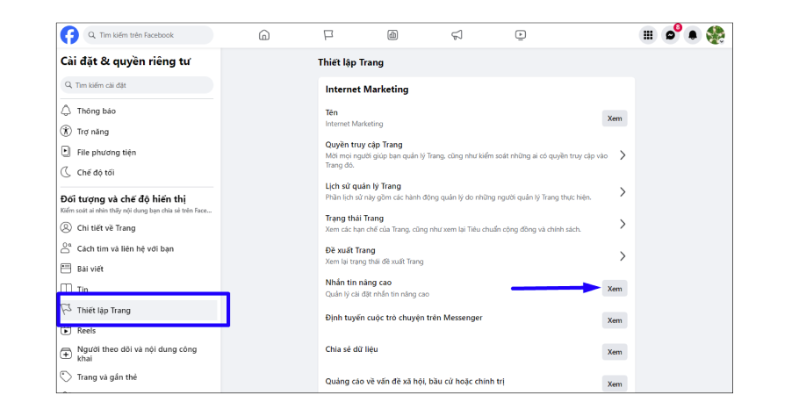Expand Quyền truy cập Trang chevron
799x409 pixels.
click(623, 155)
